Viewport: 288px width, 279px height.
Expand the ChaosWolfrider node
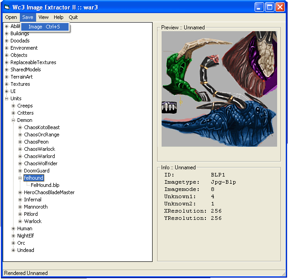tap(20, 164)
